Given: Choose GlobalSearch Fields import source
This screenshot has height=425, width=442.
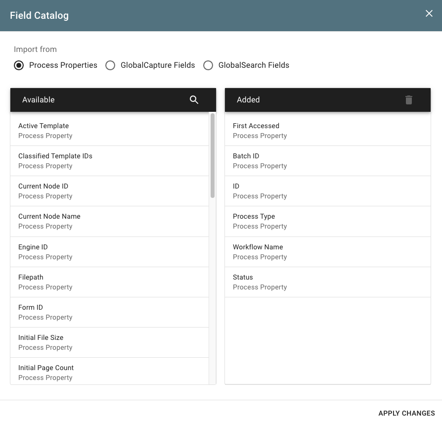Looking at the screenshot, I should [208, 65].
